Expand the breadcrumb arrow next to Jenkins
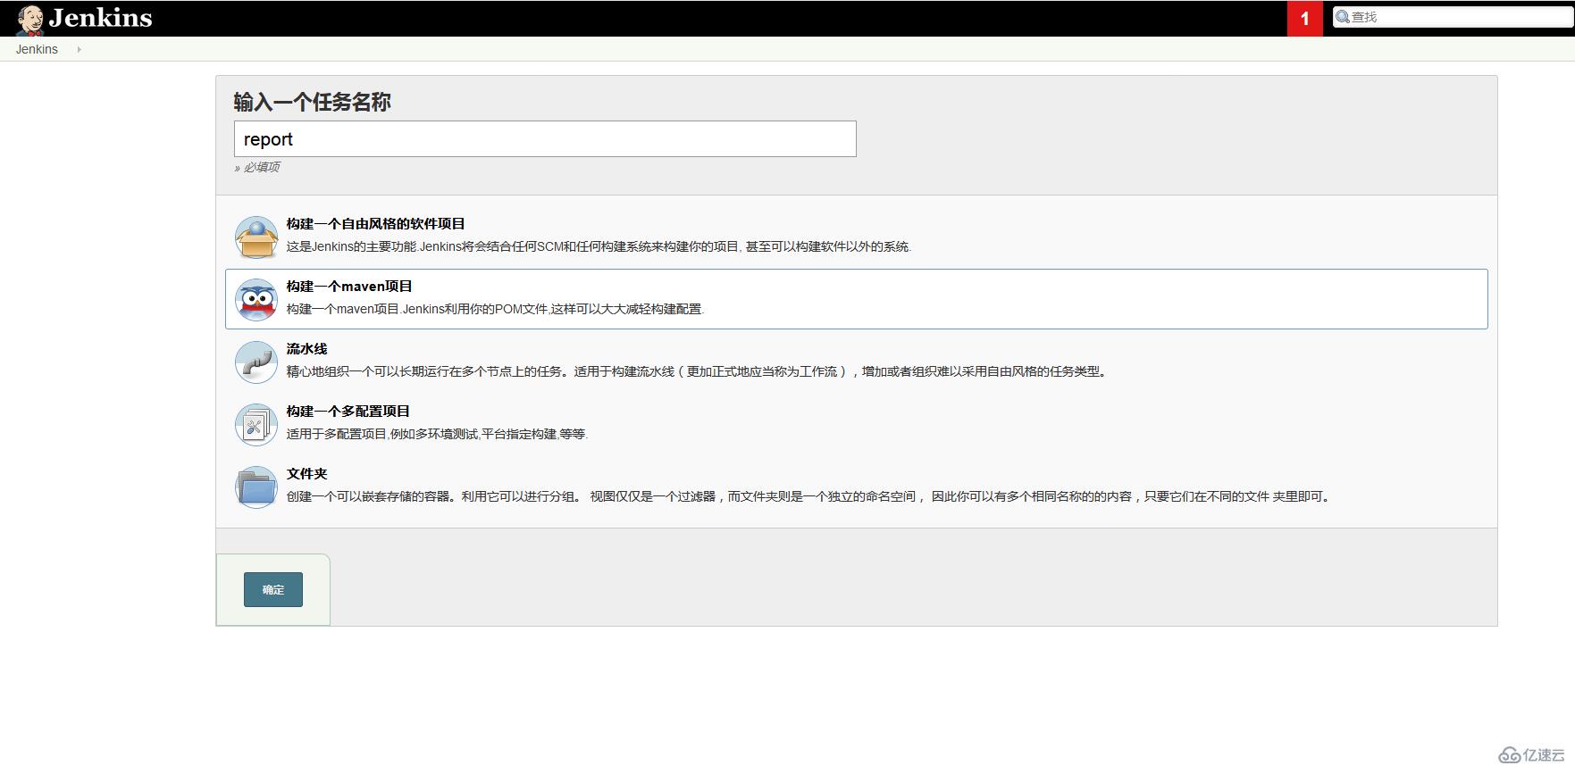Viewport: 1575px width, 774px height. pyautogui.click(x=79, y=49)
